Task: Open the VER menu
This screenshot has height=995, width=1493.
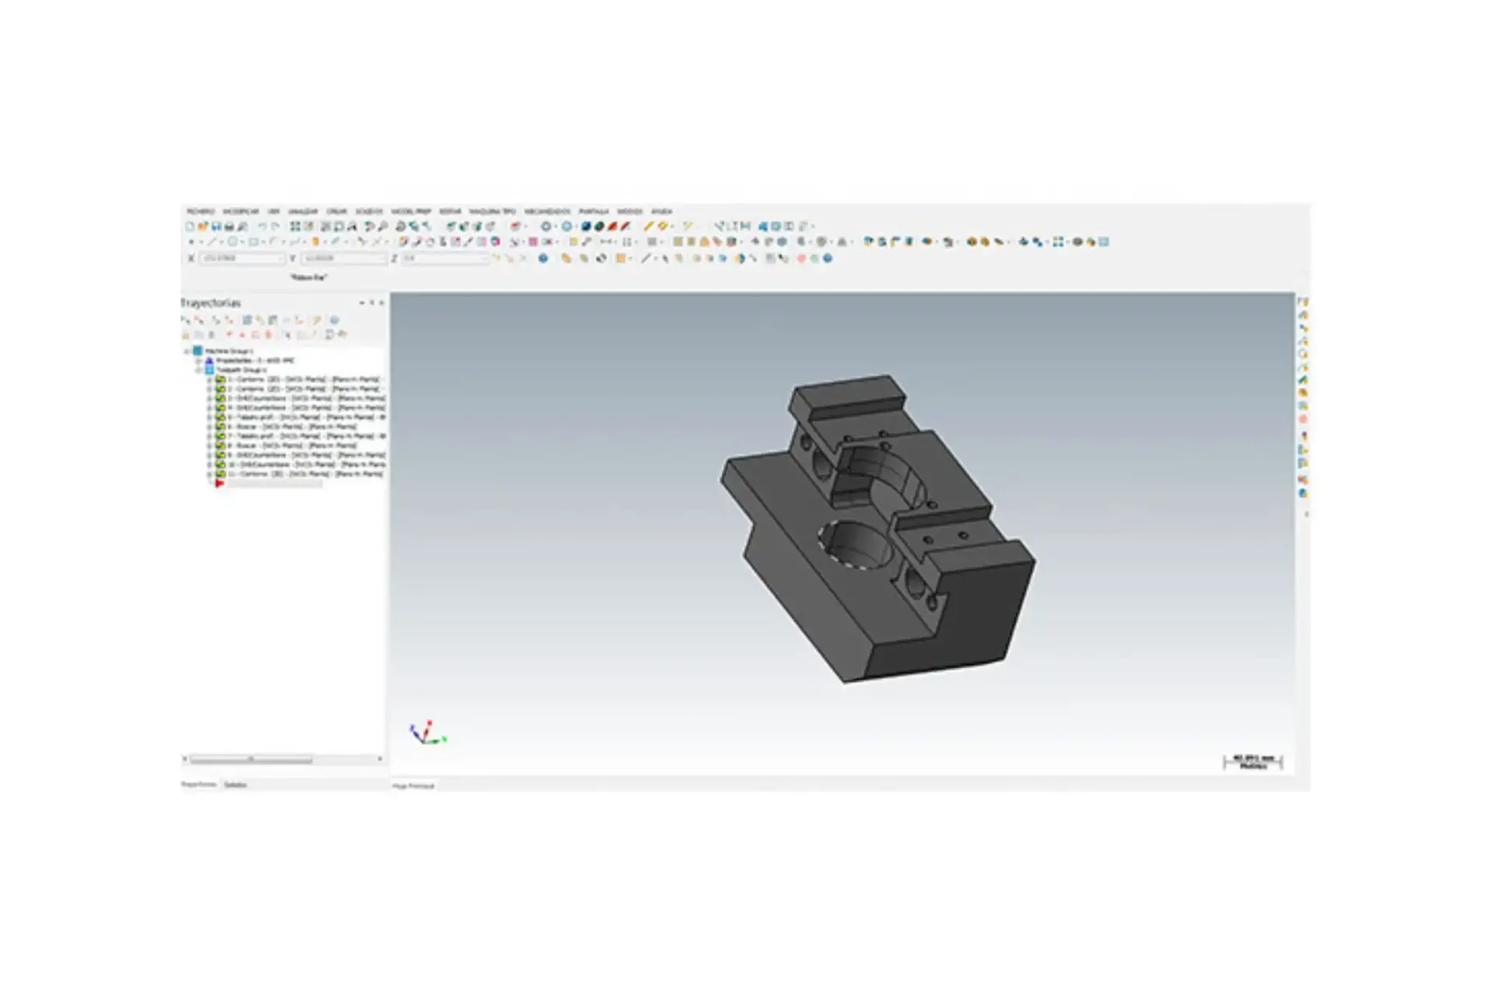Action: 274,211
